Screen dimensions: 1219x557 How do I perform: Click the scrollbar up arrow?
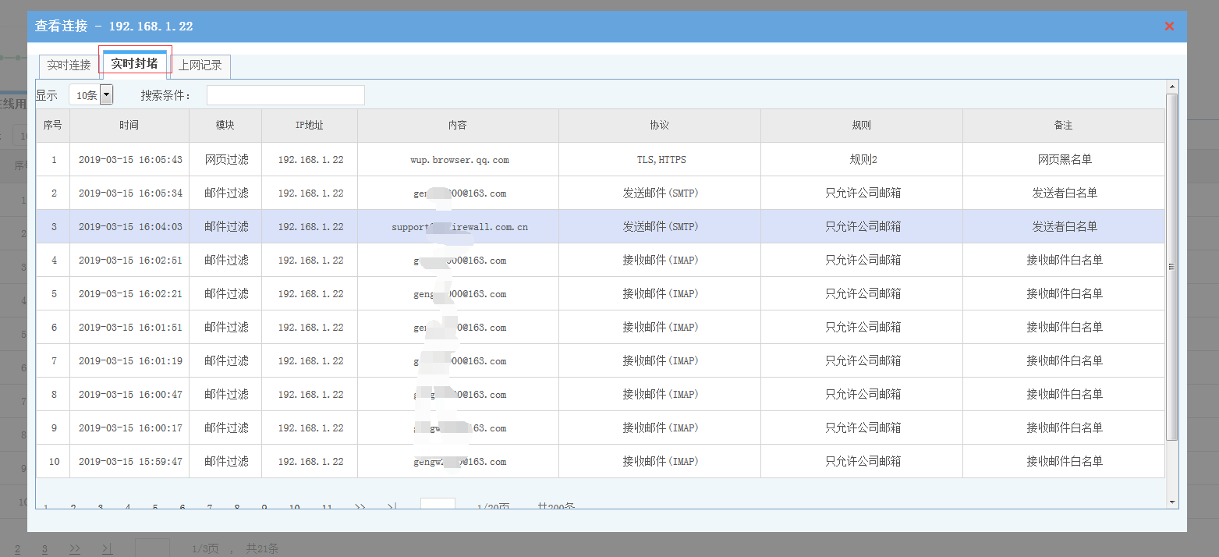[x=1171, y=86]
